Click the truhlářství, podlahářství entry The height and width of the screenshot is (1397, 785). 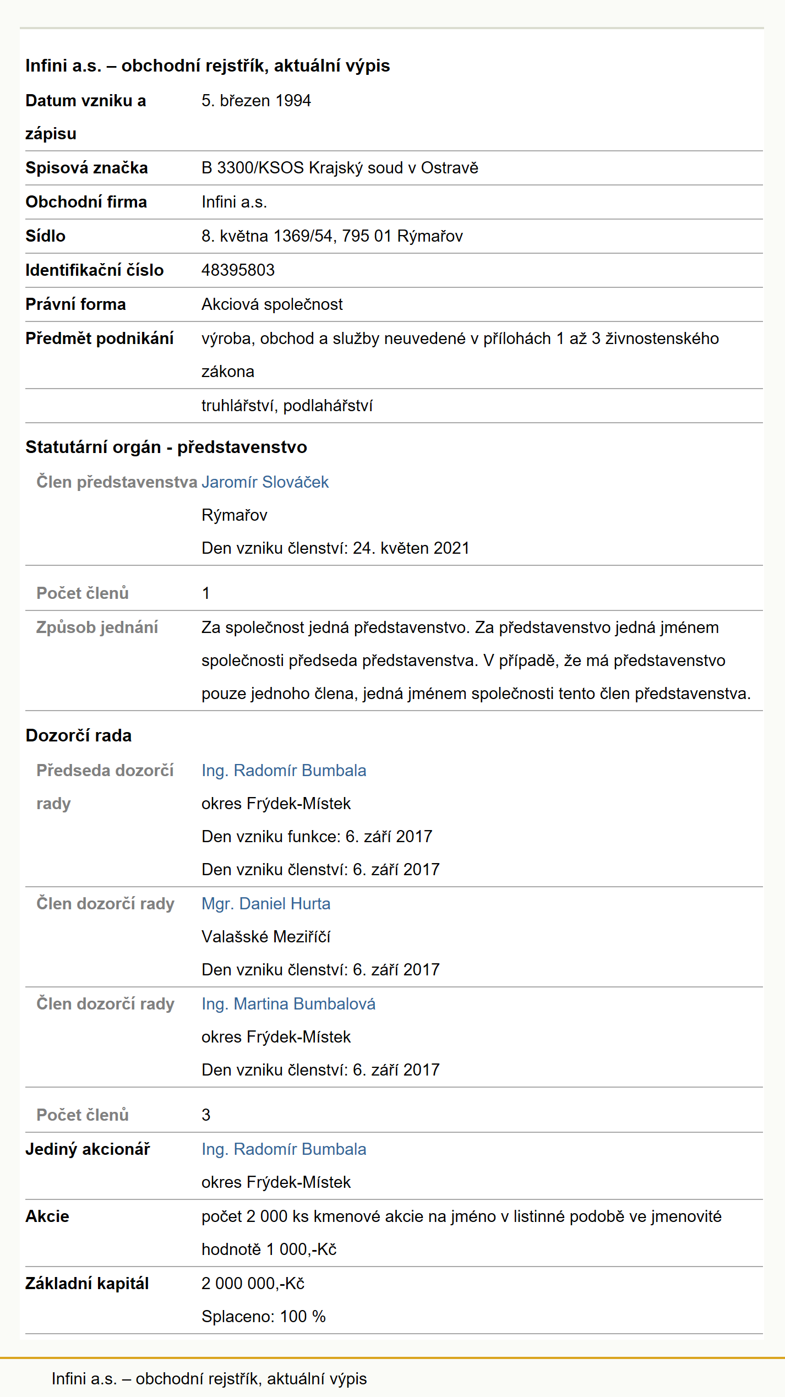tap(287, 406)
